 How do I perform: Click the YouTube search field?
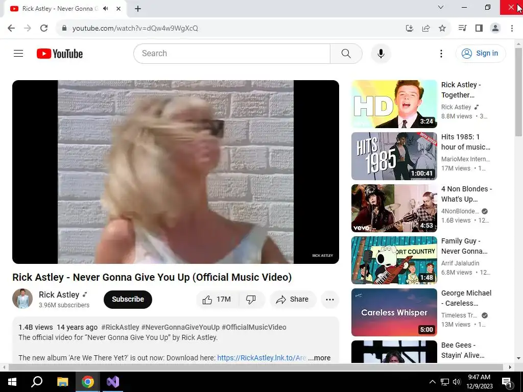(x=232, y=53)
